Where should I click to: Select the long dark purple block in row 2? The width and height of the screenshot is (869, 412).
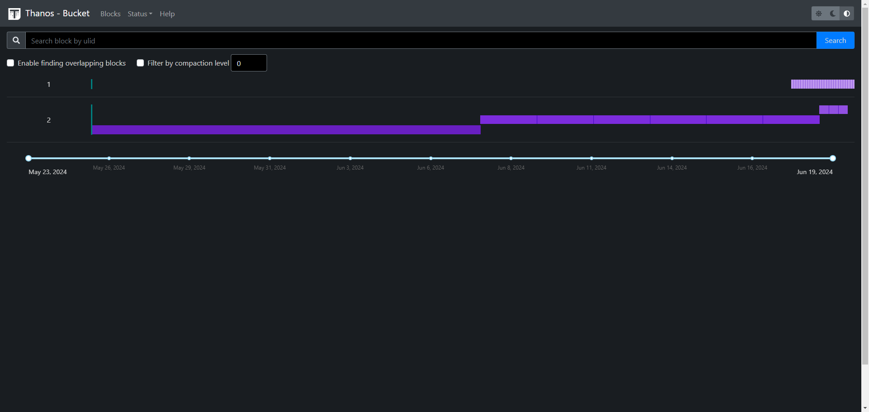point(286,130)
